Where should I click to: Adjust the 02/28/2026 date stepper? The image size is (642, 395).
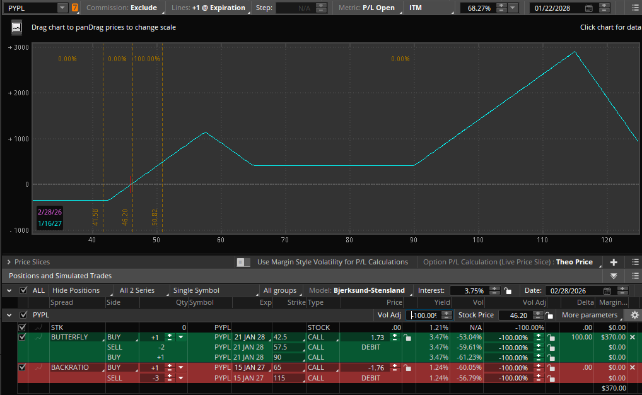coord(622,290)
